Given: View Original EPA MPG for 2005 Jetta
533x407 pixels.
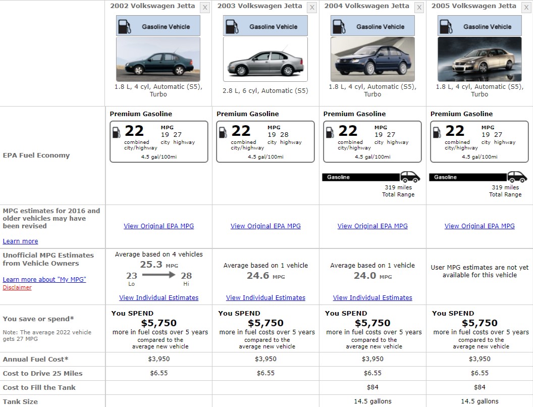Looking at the screenshot, I should [x=479, y=226].
